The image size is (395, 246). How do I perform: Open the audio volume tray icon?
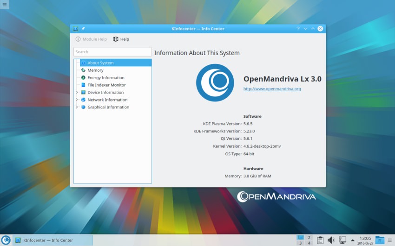click(x=331, y=240)
